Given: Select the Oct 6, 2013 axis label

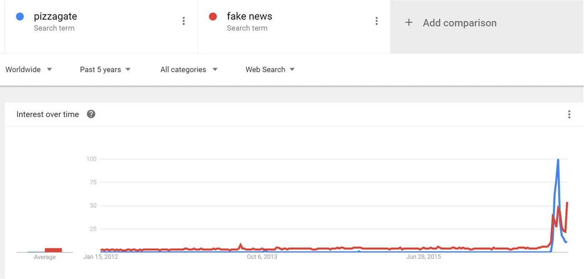Looking at the screenshot, I should click(262, 257).
